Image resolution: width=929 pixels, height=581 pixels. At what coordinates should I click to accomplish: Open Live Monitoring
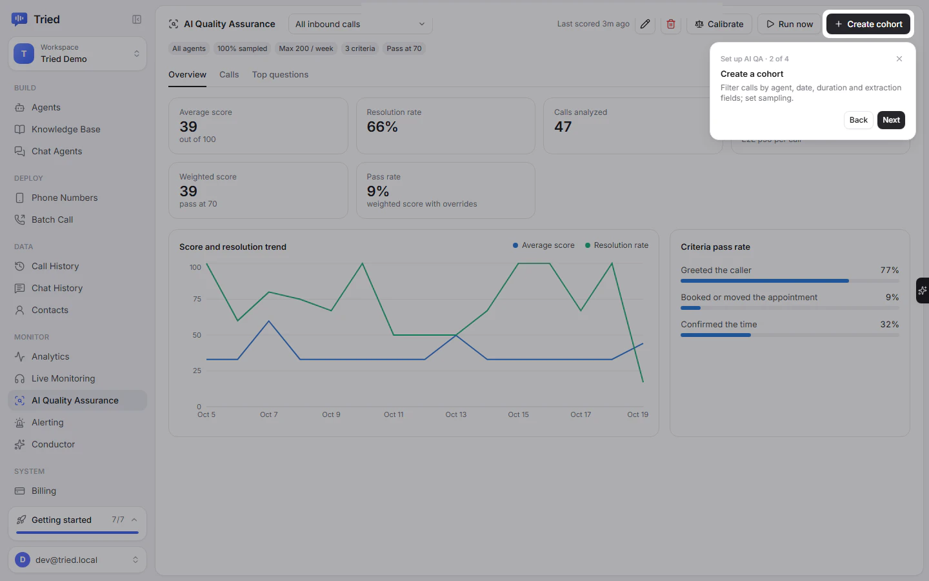(x=77, y=378)
